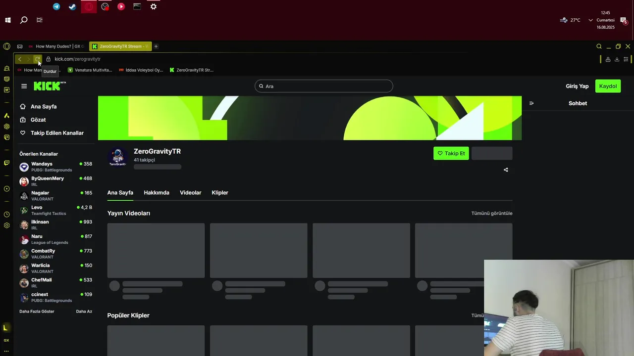
Task: Open the ZeroGravityTR Str... bookmark
Action: (192, 70)
